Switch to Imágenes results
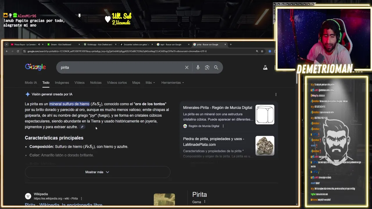Viewport: 372px width, 209px height. coord(62,82)
